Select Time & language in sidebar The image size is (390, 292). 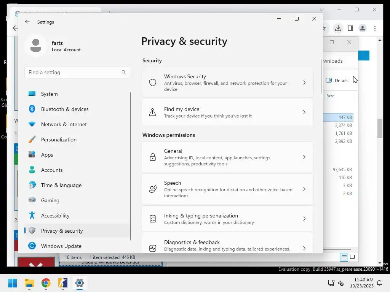77,185
